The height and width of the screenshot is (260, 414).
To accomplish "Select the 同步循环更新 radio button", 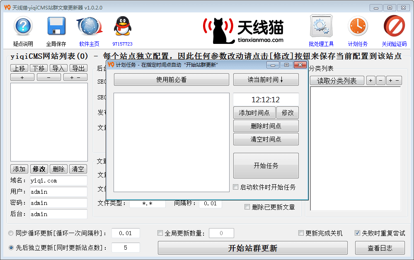I will 11,233.
